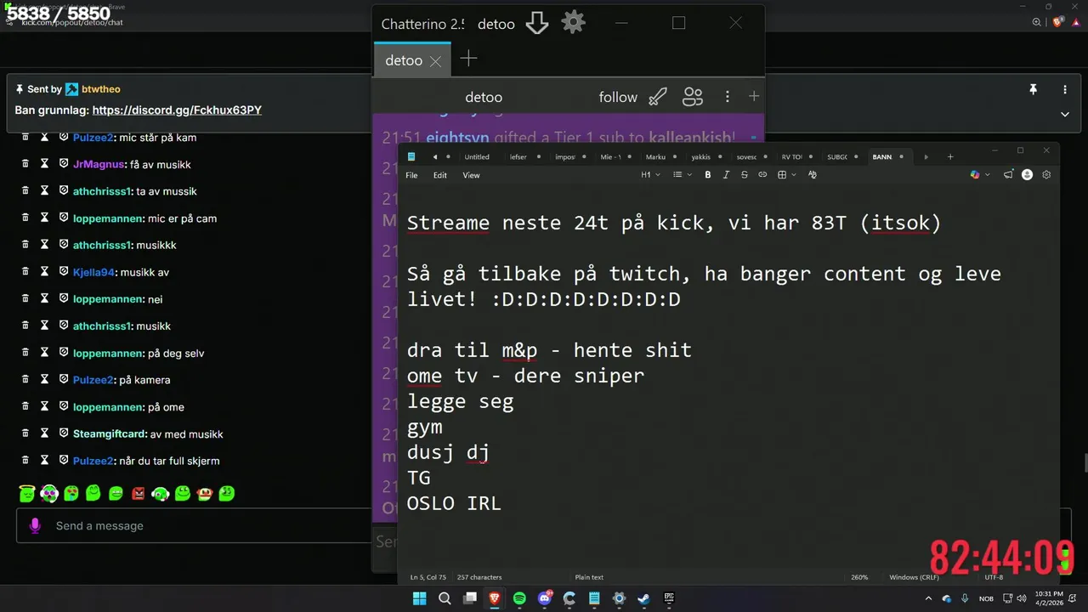Image resolution: width=1088 pixels, height=612 pixels.
Task: Click the follow button in Chatterino
Action: 618,97
